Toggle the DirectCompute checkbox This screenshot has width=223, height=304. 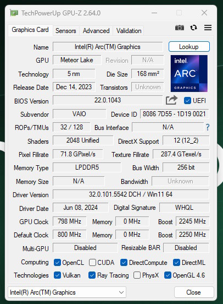[x=124, y=263]
